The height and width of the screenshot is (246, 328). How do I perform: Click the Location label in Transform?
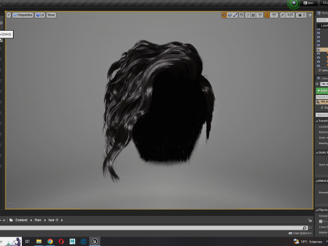point(323,126)
